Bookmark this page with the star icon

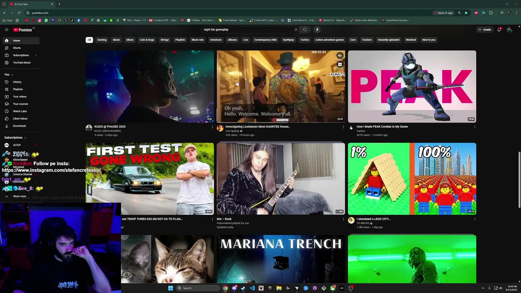pos(466,13)
